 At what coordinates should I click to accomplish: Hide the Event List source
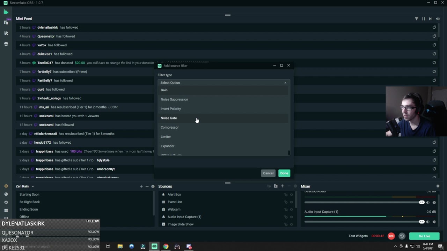tap(292, 202)
